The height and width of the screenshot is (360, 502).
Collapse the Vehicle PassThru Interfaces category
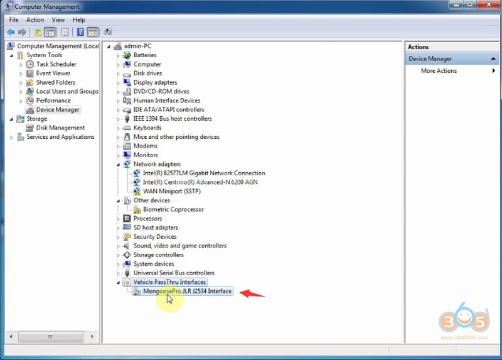(118, 283)
